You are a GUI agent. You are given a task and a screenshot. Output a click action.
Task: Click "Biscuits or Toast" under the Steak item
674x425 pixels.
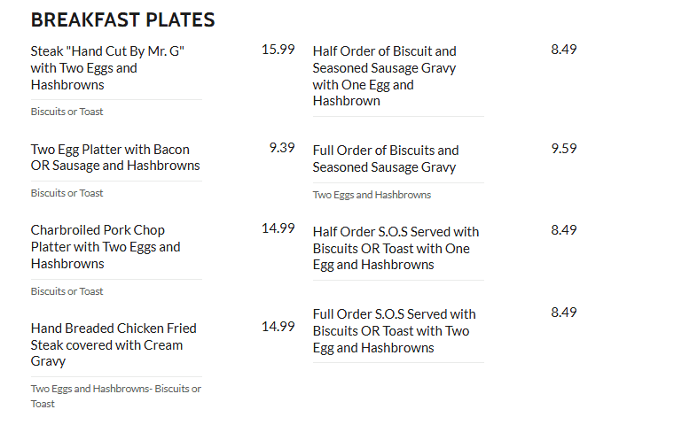(x=67, y=112)
